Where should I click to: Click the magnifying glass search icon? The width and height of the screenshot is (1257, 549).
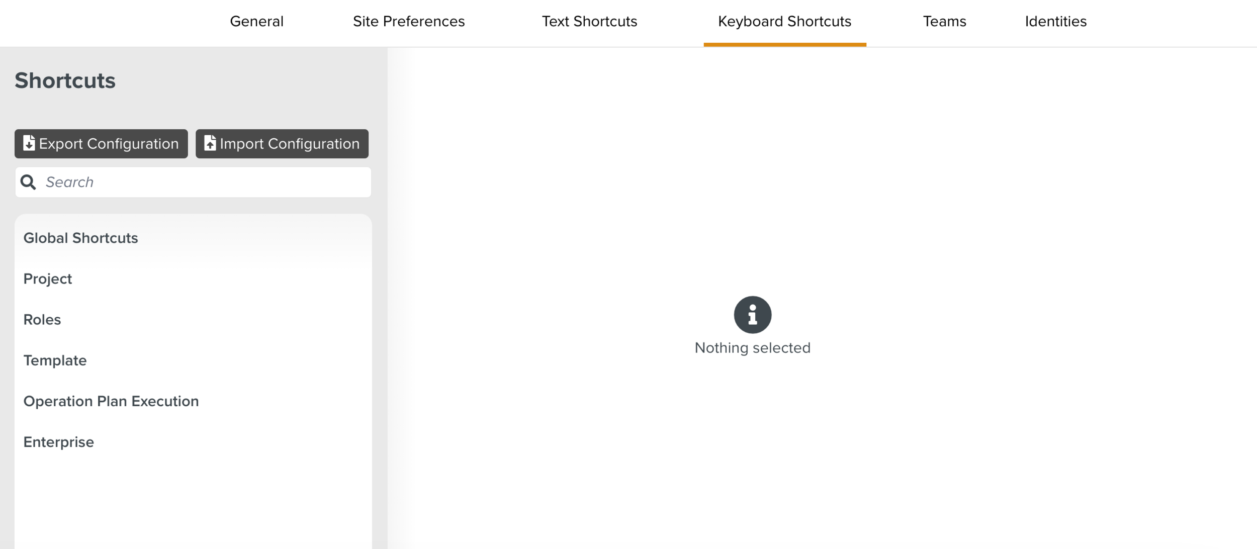[28, 181]
